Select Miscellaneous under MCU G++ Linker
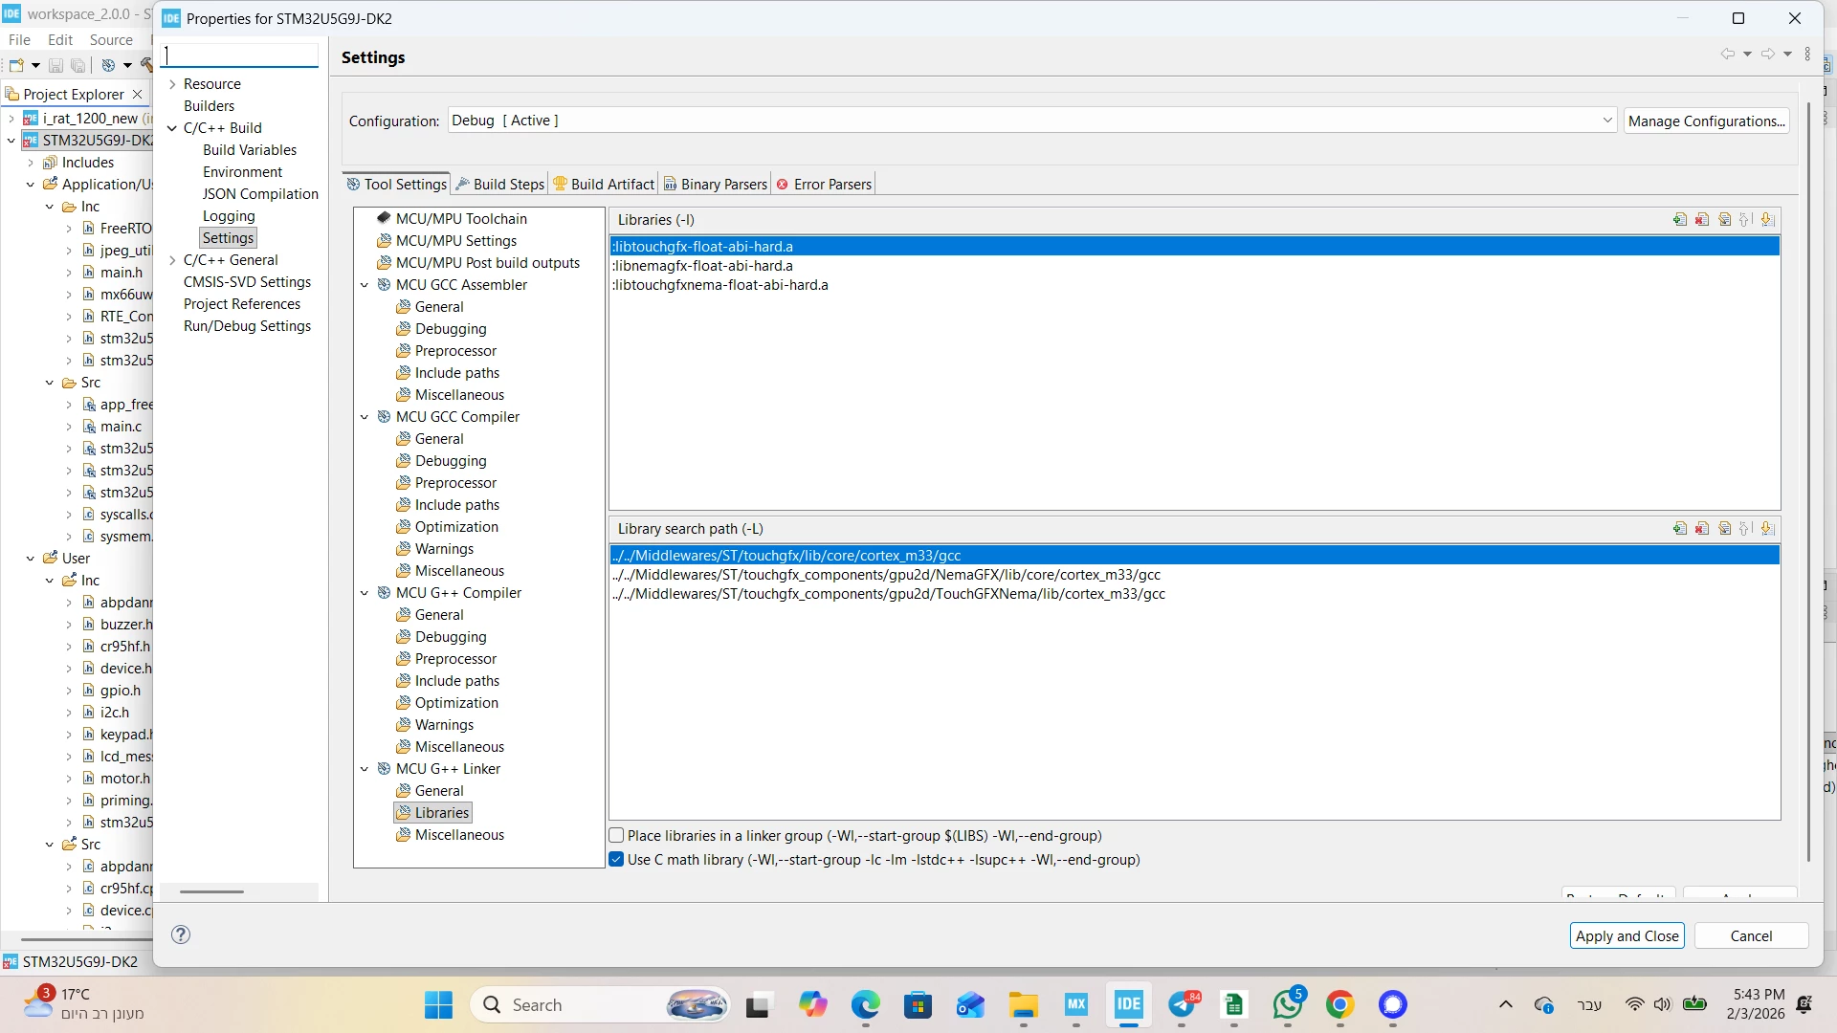 (x=459, y=835)
